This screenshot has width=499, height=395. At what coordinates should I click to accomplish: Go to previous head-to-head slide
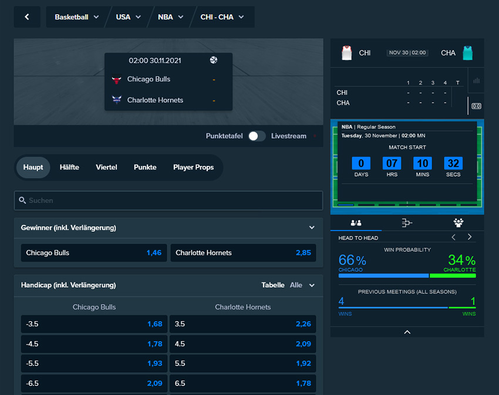454,237
